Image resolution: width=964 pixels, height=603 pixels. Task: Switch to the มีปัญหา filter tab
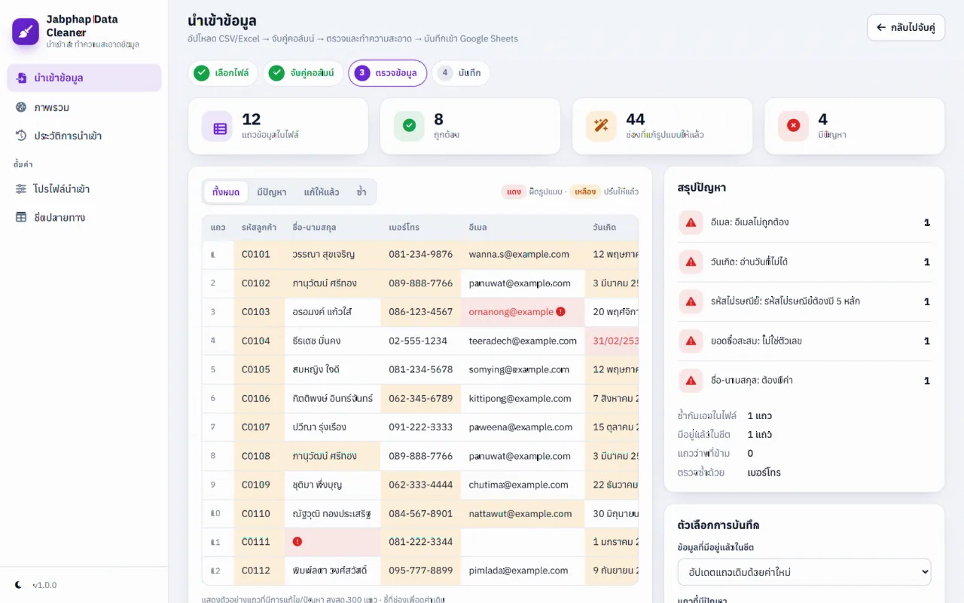tap(271, 192)
